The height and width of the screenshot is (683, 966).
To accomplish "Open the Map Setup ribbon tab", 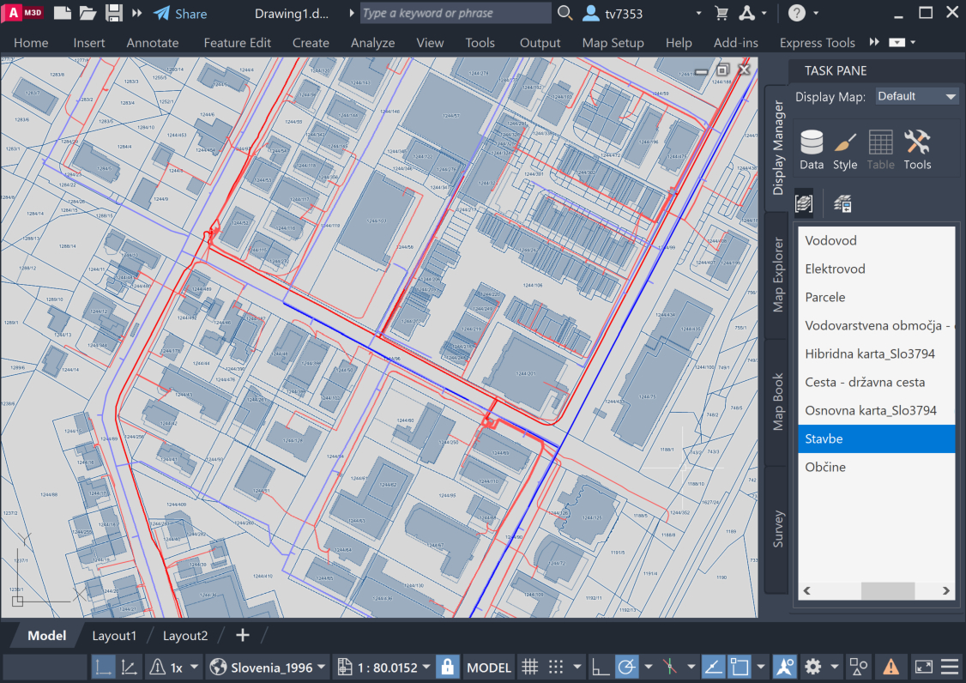I will click(613, 43).
